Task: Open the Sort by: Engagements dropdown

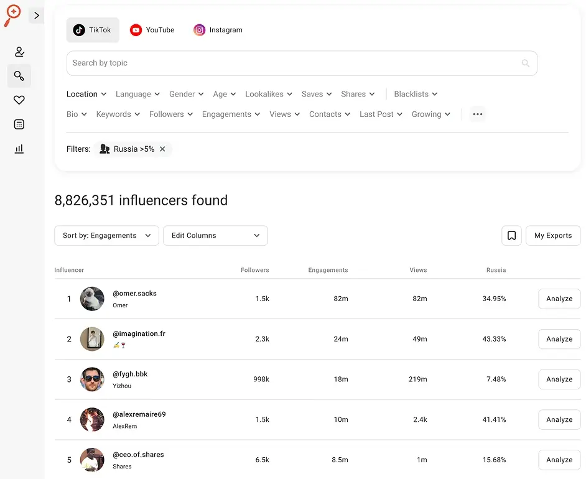Action: 106,236
